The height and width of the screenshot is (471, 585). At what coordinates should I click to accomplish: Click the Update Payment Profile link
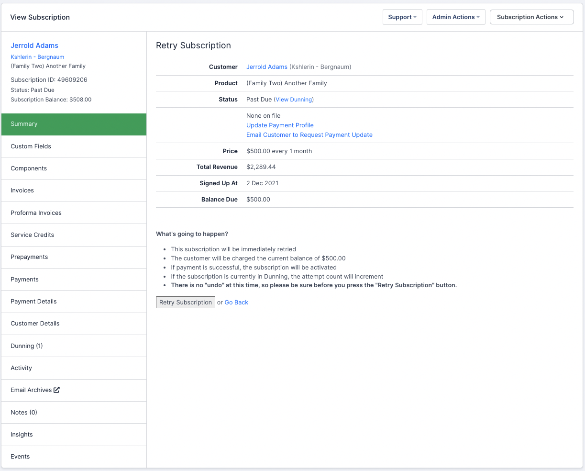tap(280, 125)
